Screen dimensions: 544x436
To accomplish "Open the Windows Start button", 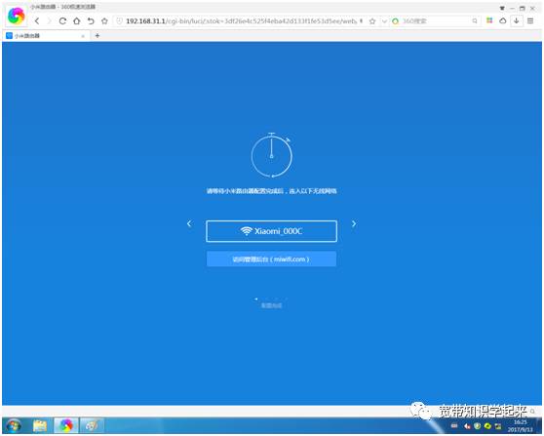I will pos(14,426).
